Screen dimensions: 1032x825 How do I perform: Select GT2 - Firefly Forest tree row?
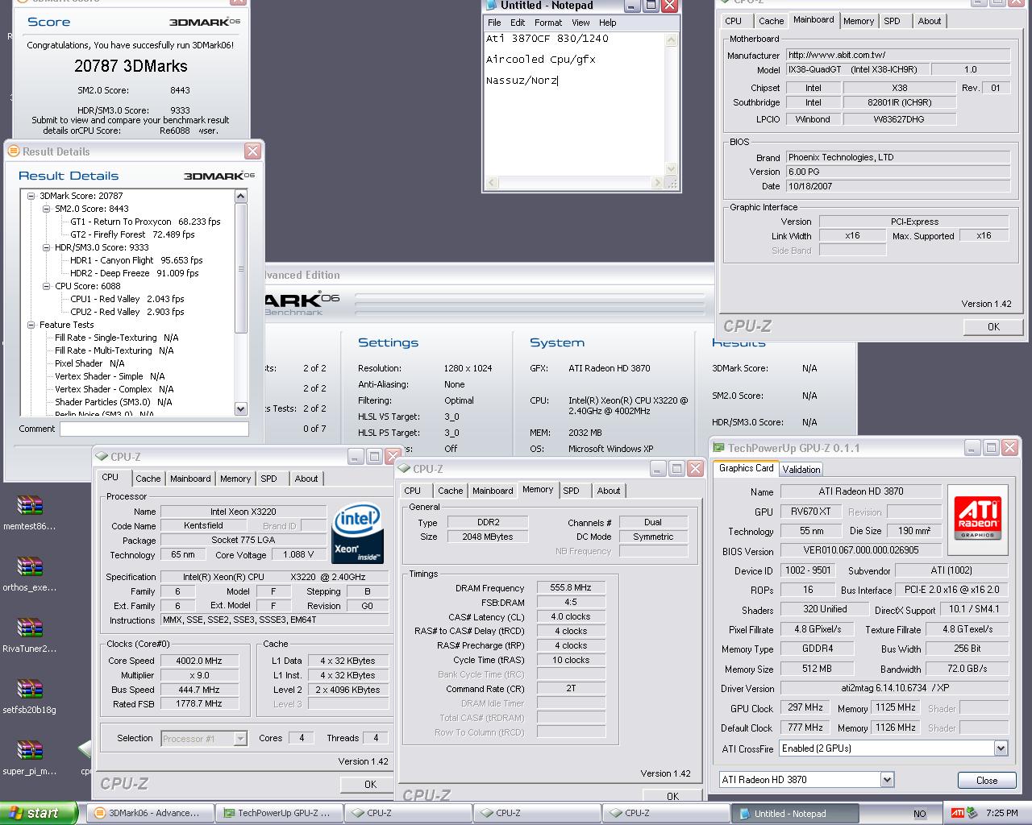(x=132, y=234)
